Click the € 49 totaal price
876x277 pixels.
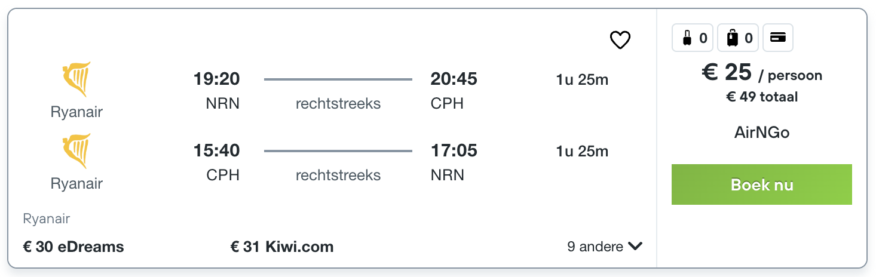coord(762,97)
